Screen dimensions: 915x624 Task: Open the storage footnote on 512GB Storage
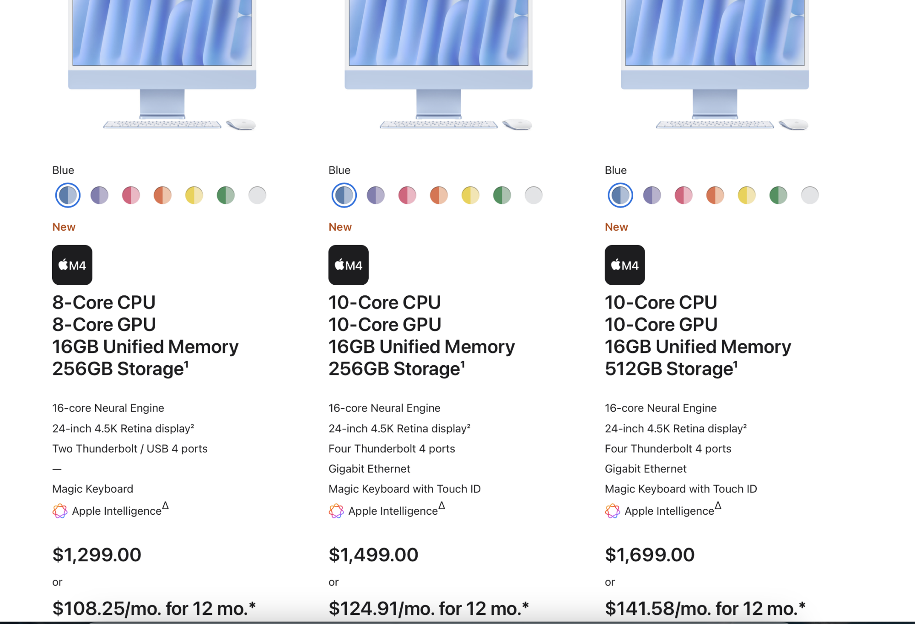(735, 363)
